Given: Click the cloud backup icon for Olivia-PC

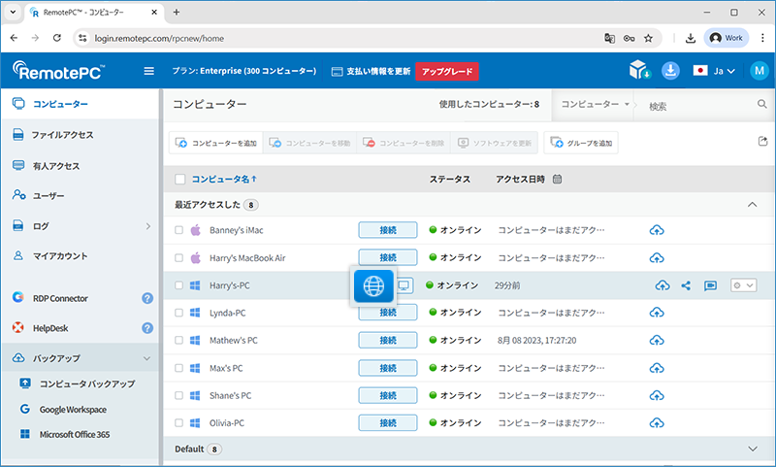Looking at the screenshot, I should pos(657,423).
